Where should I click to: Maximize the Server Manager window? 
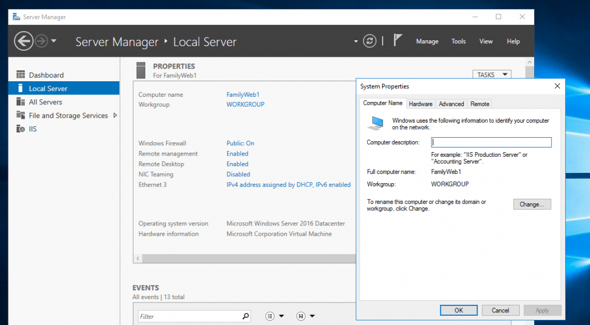498,17
